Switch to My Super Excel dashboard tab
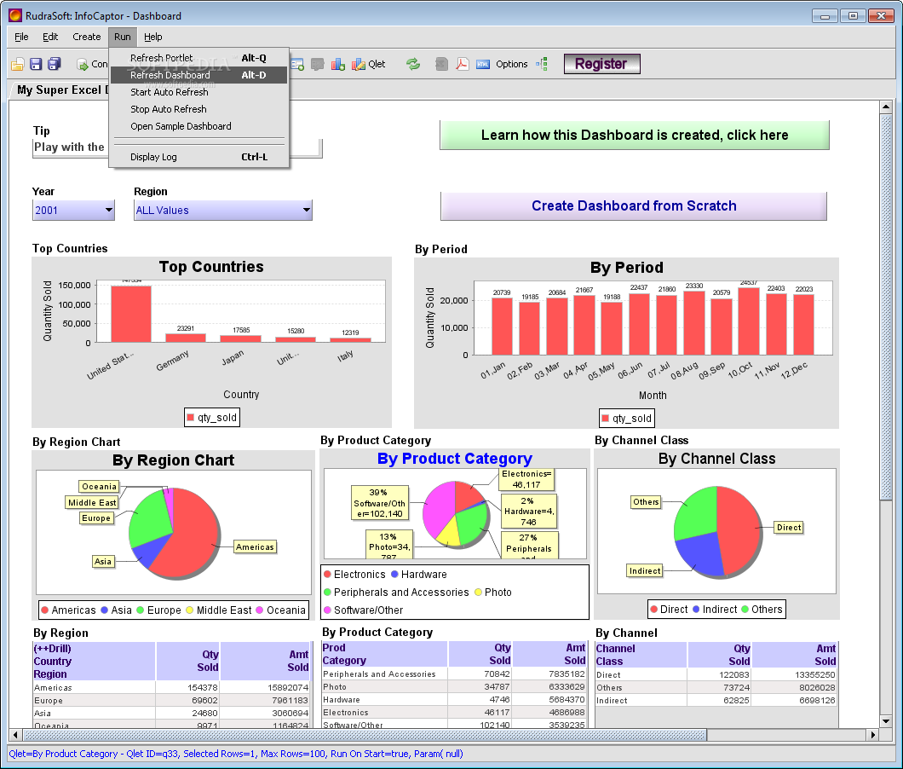This screenshot has width=903, height=769. pyautogui.click(x=61, y=90)
